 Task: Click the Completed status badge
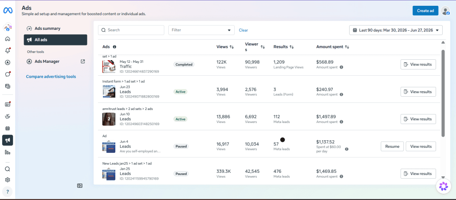184,65
